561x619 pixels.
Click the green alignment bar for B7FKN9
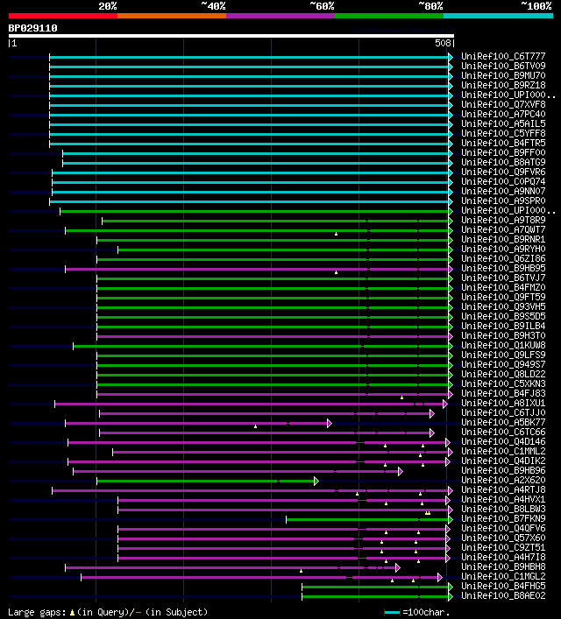(x=367, y=520)
